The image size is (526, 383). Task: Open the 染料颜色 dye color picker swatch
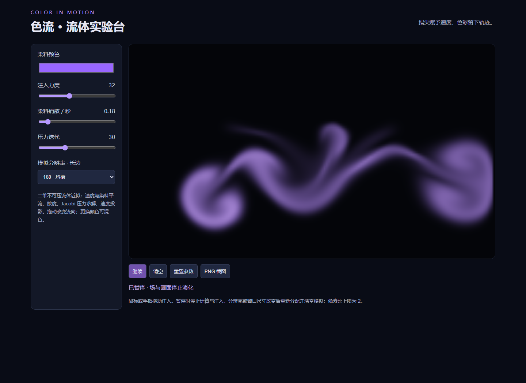[x=76, y=68]
